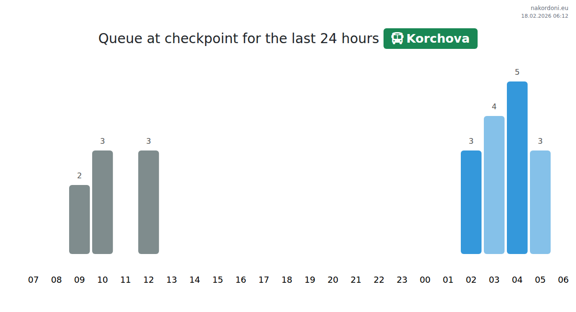The width and height of the screenshot is (576, 312).
Task: Click the gray bar for hour 09
Action: 79,219
